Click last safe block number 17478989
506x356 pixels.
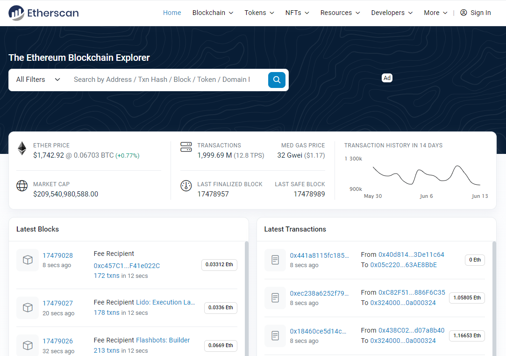(x=309, y=194)
